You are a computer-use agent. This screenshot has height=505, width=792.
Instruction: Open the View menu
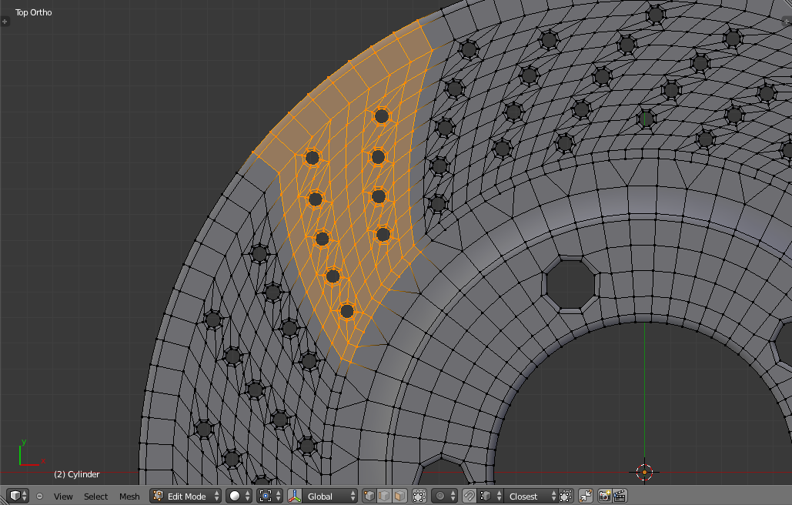pyautogui.click(x=63, y=497)
